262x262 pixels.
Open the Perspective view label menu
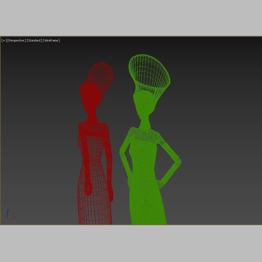17,40
